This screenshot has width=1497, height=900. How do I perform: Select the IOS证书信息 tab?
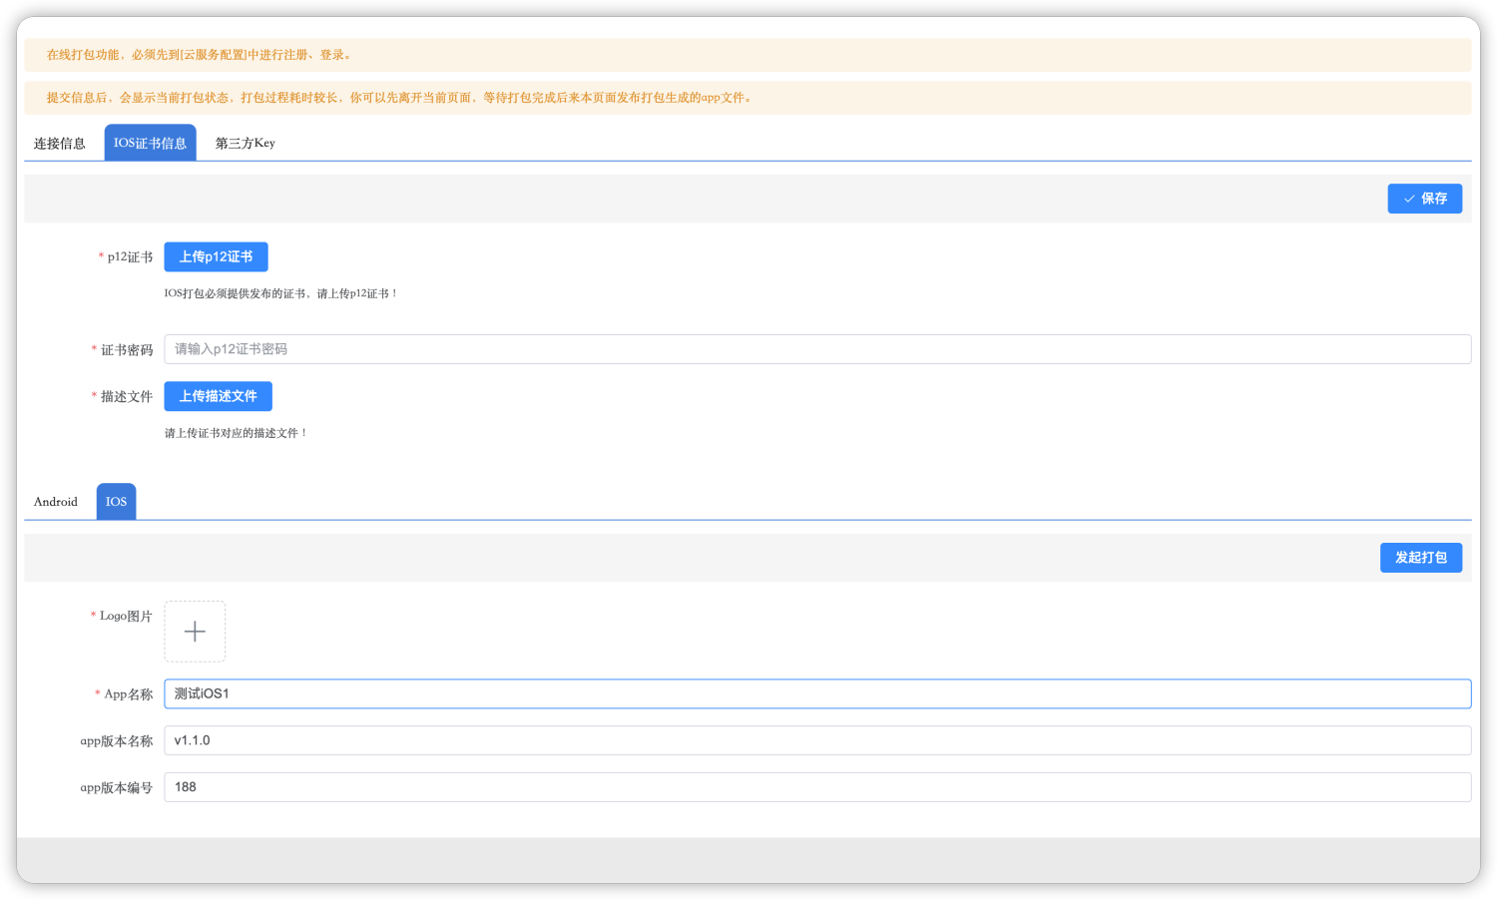[150, 144]
